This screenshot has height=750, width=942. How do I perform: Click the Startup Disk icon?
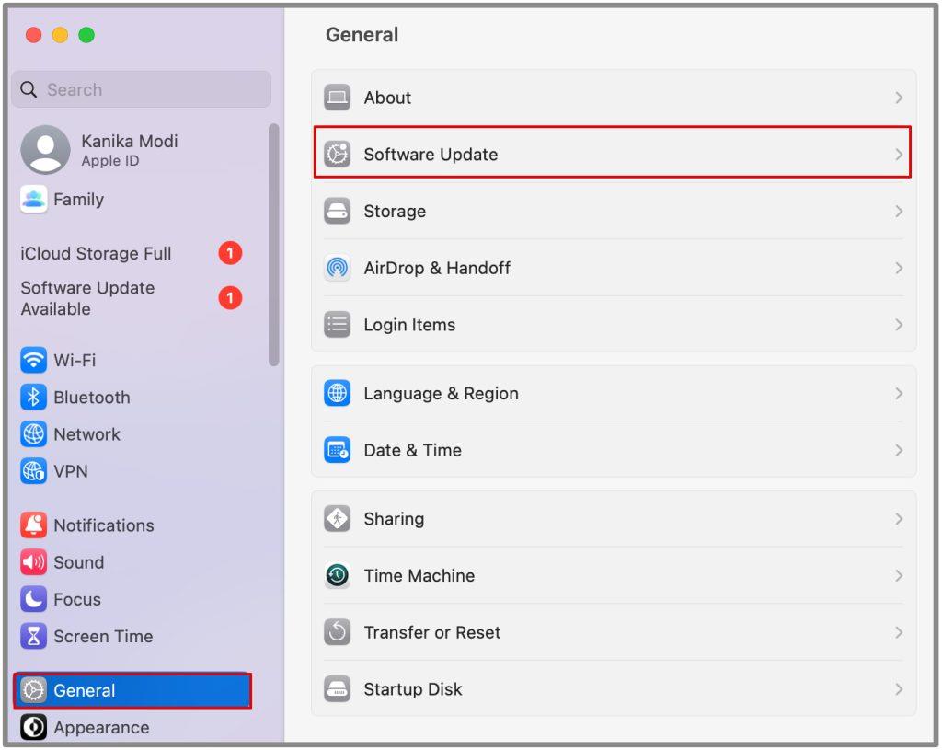[x=337, y=689]
